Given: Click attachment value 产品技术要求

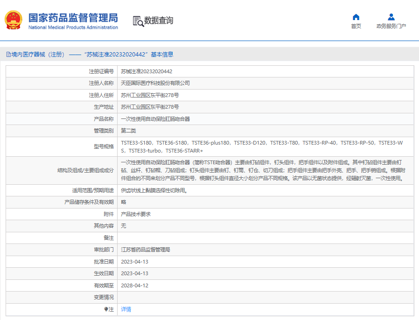Looking at the screenshot, I should [x=136, y=214].
